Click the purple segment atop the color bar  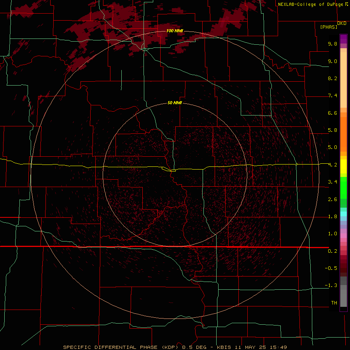(343, 39)
